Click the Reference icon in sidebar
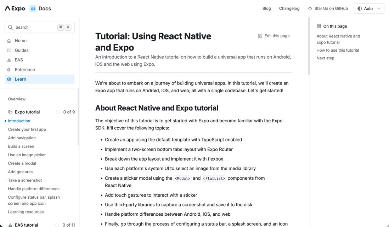Screen dimensions: 389x227 9,70
